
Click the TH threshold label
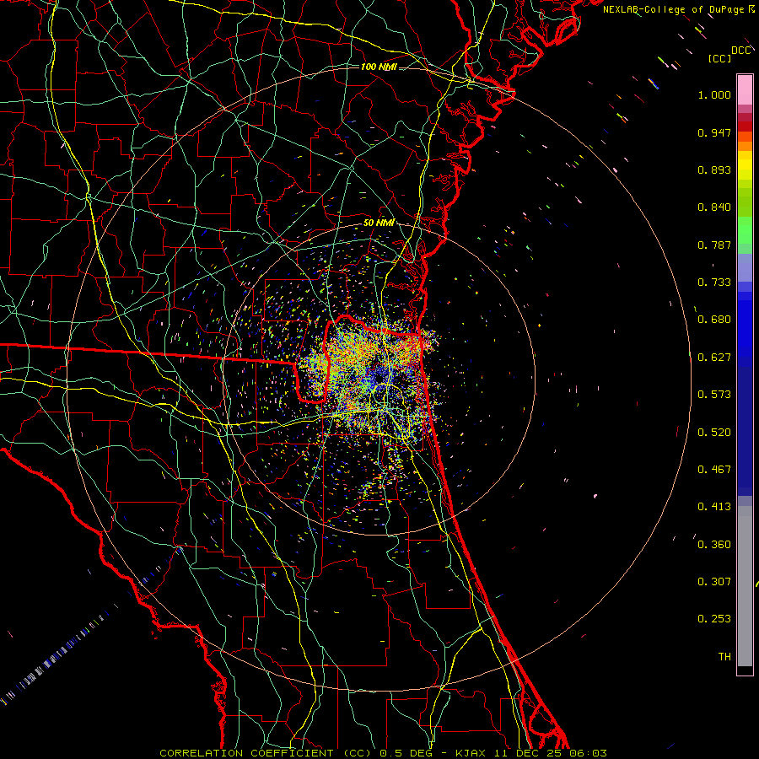pyautogui.click(x=724, y=657)
